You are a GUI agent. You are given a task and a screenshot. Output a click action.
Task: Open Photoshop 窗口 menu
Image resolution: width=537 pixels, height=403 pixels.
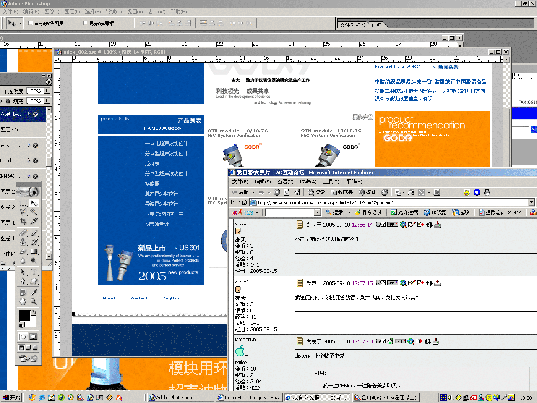coord(156,12)
